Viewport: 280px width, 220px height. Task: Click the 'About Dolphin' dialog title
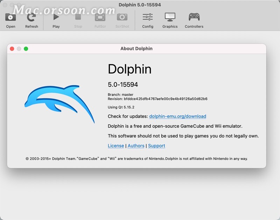(x=136, y=49)
